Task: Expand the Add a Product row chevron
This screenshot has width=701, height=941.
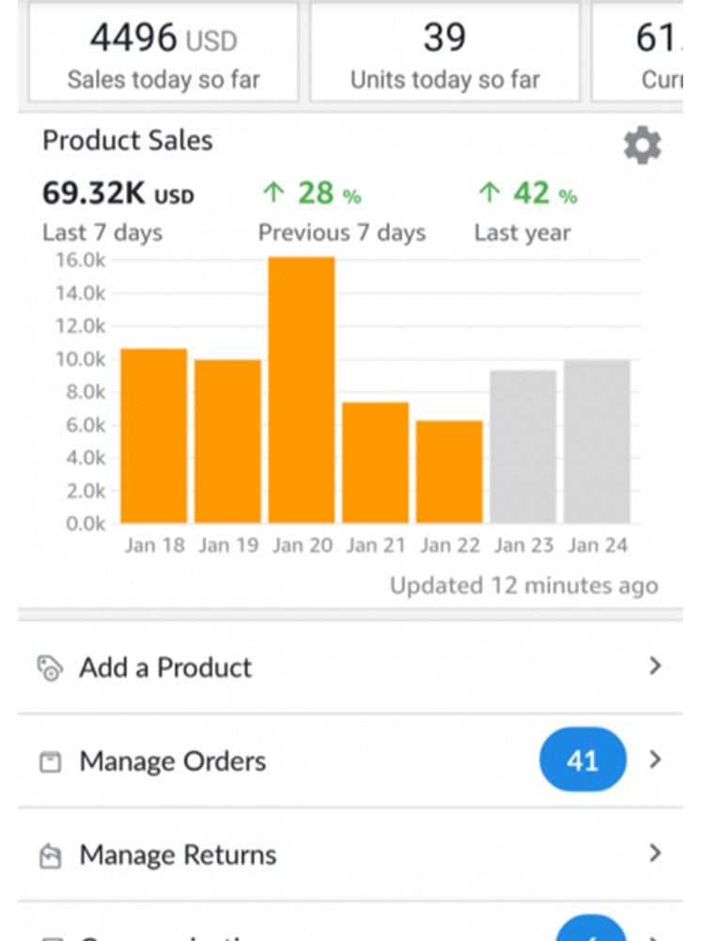Action: (655, 667)
